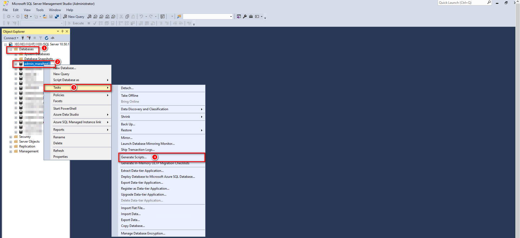Open Object Explorer window position dropdown arrow
The height and width of the screenshot is (238, 520).
click(x=58, y=31)
